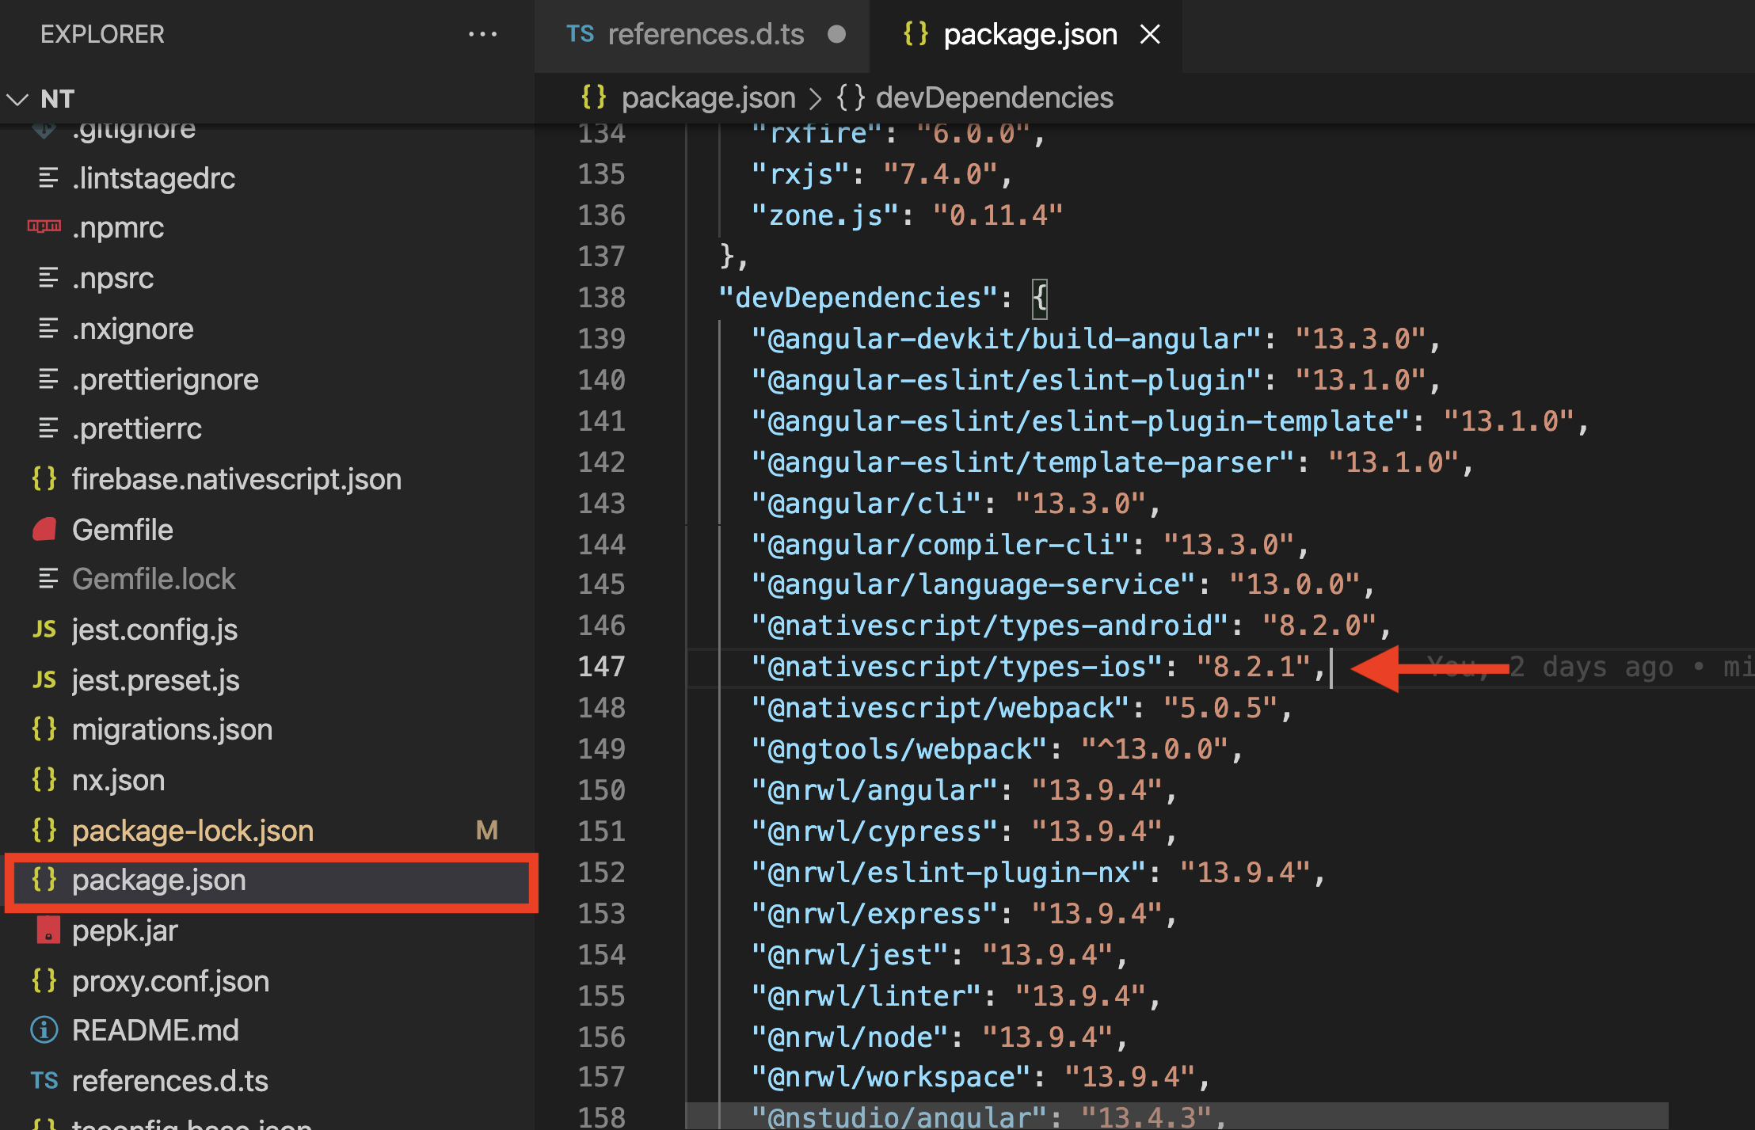Select package.json in the file tree
The height and width of the screenshot is (1130, 1755).
pos(272,881)
